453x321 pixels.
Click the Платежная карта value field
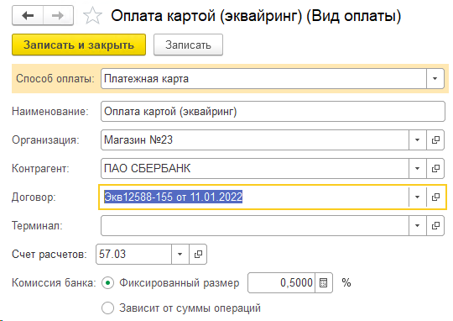[263, 78]
